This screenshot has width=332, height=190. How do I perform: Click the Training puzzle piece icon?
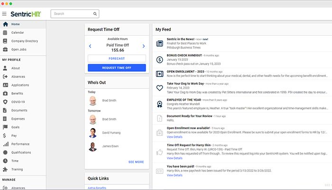(x=6, y=169)
